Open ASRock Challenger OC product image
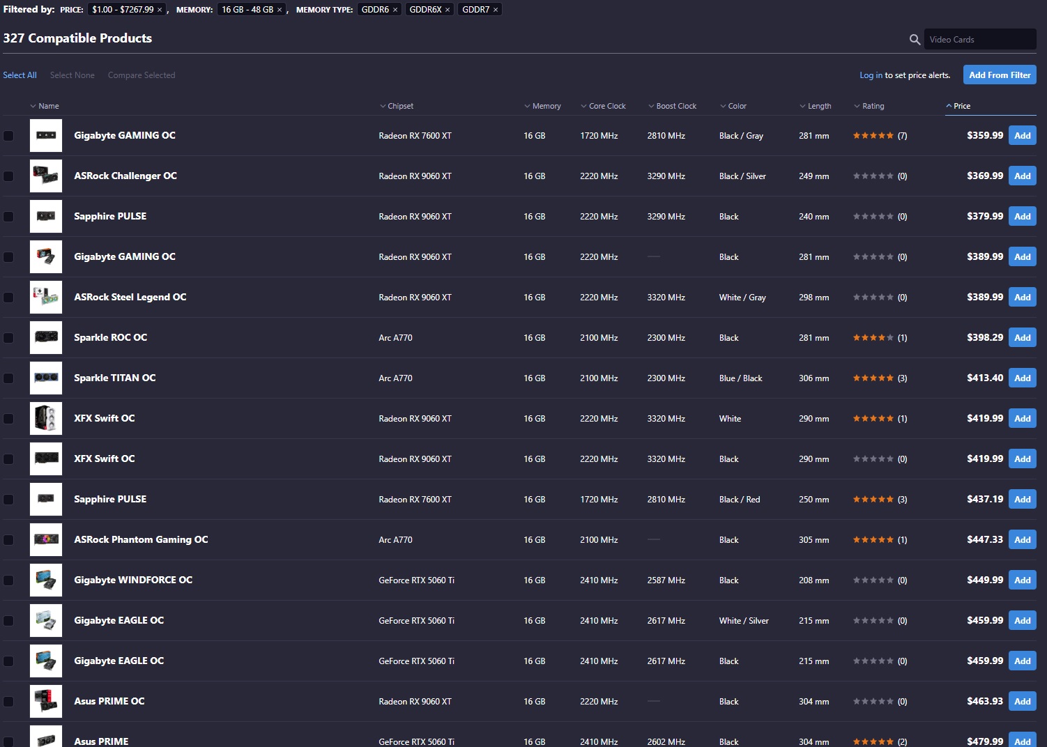 46,176
